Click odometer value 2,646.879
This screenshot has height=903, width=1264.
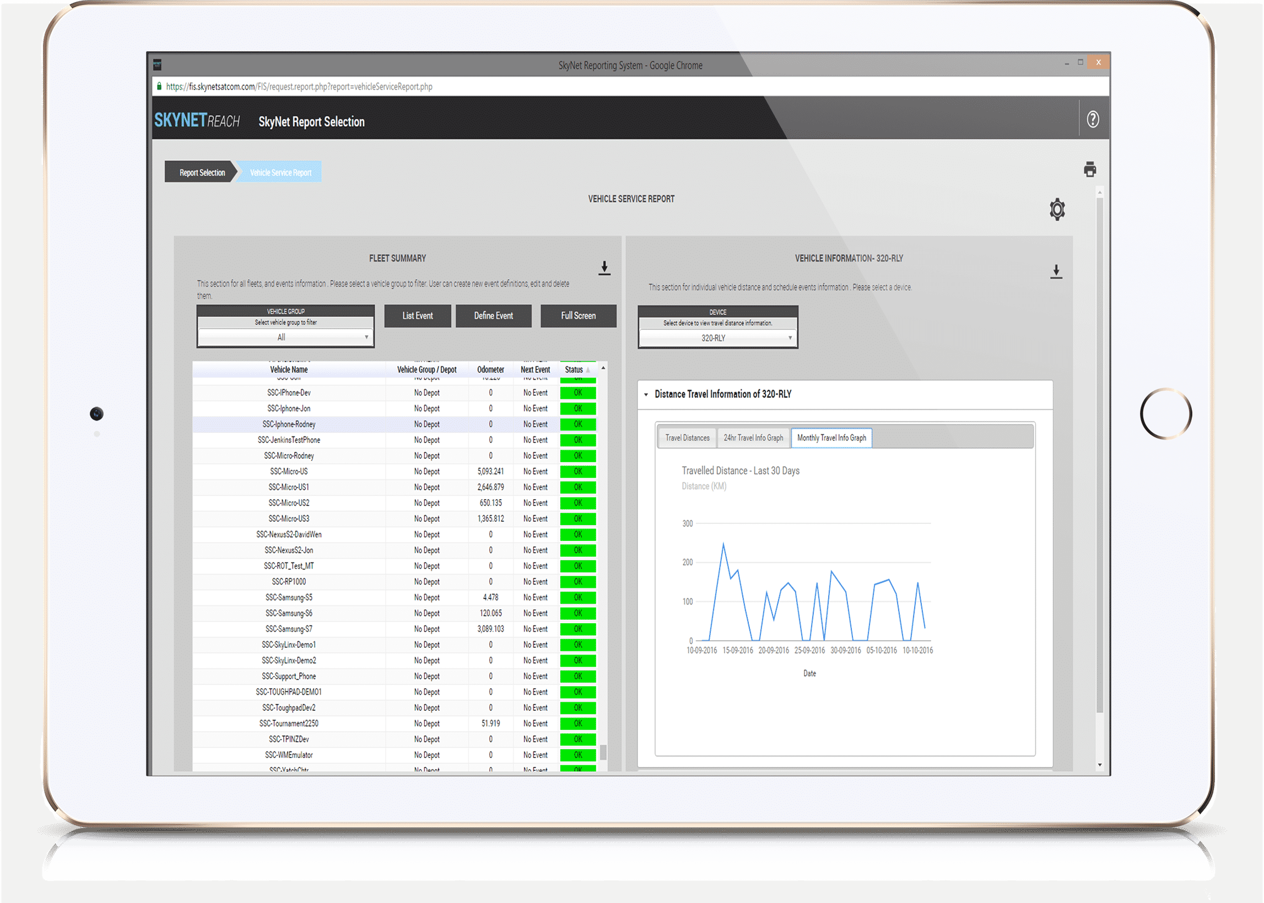pos(490,488)
